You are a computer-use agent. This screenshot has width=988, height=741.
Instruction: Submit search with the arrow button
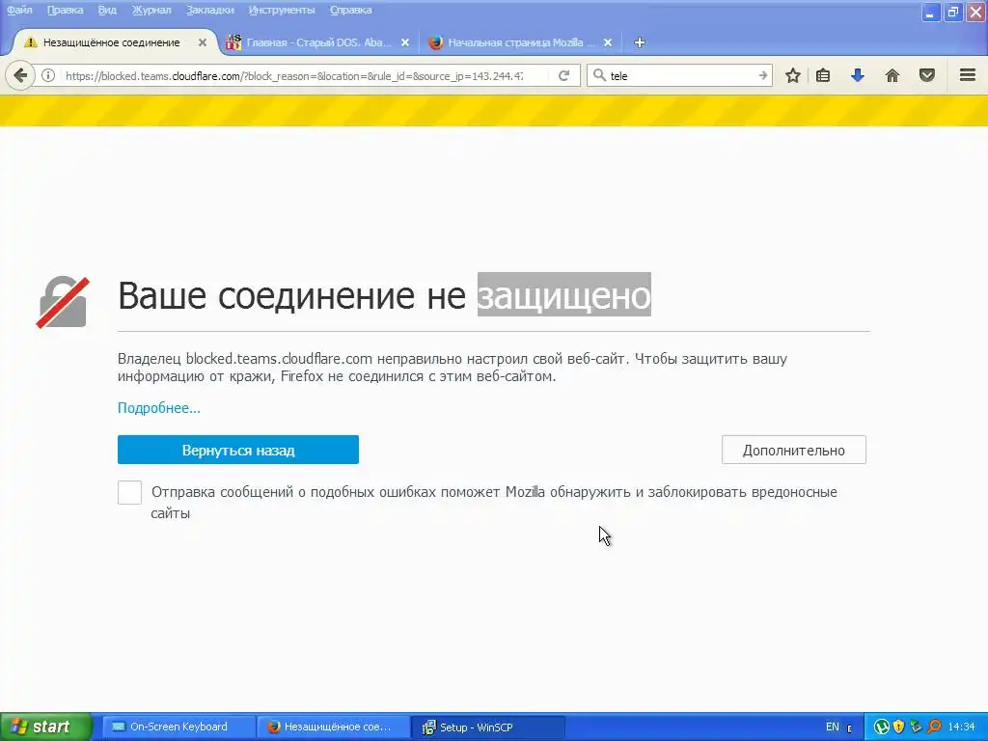762,75
